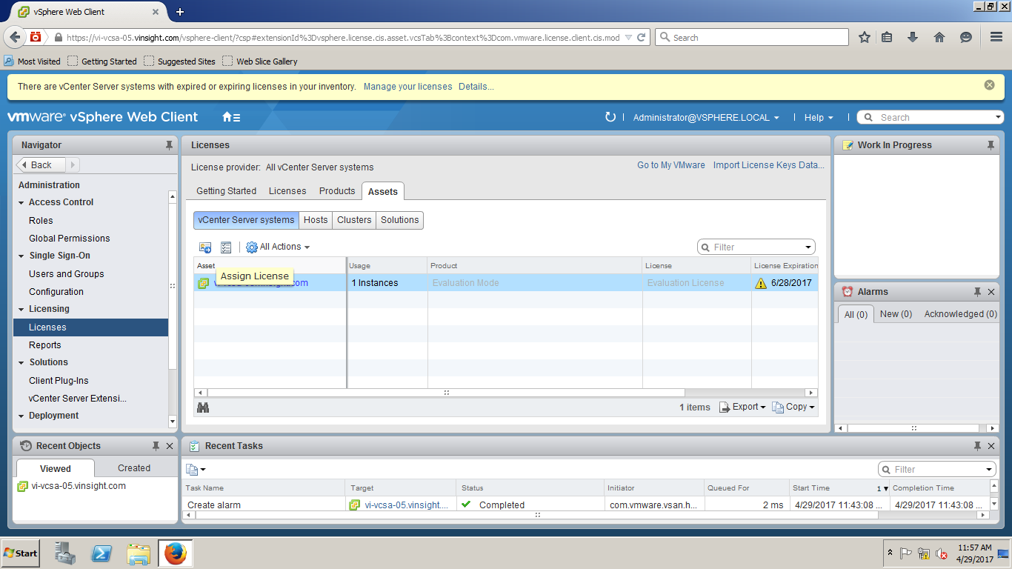
Task: Select the Solutions asset view
Action: pyautogui.click(x=400, y=220)
